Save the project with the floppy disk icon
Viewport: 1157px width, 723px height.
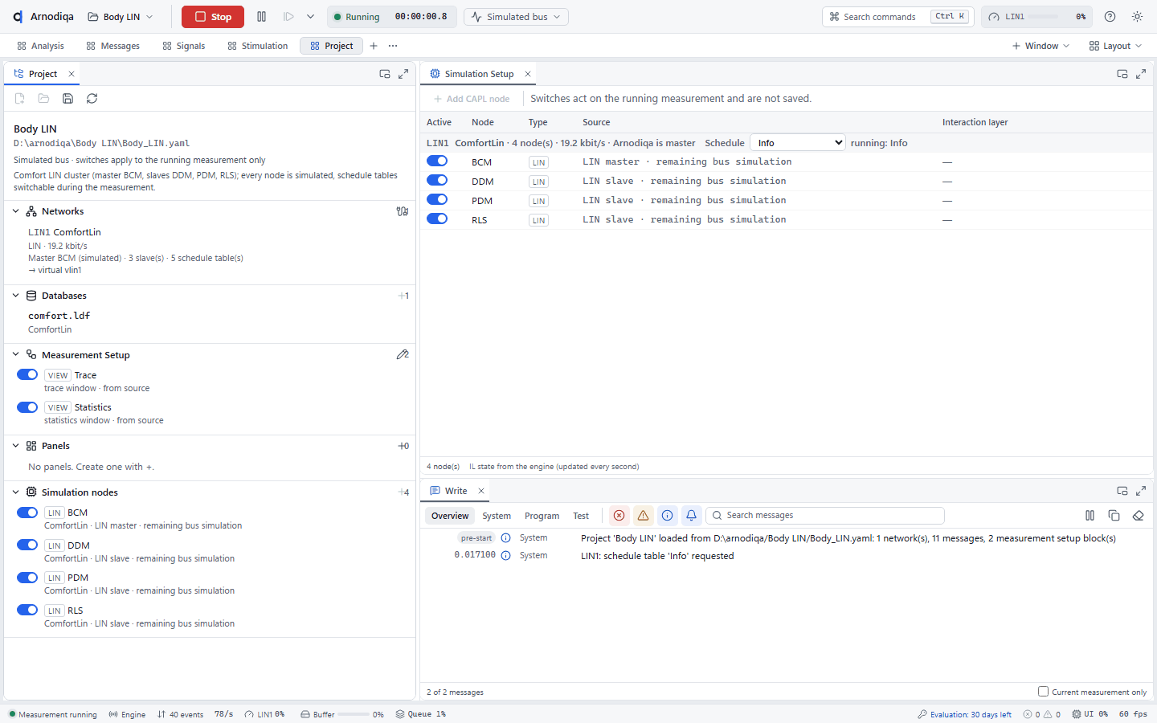68,99
